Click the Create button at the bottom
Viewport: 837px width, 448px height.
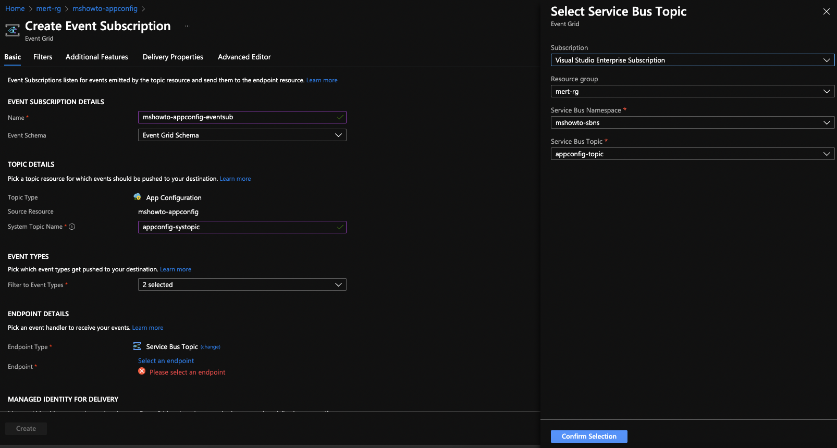pyautogui.click(x=26, y=428)
